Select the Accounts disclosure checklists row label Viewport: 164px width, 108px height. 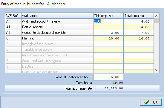57,33
